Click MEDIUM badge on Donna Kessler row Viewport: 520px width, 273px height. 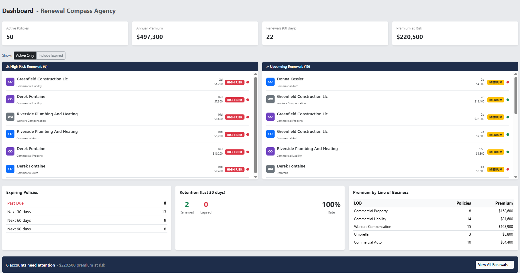point(496,82)
